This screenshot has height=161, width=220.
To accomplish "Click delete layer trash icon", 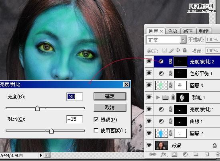I will click(218, 155).
